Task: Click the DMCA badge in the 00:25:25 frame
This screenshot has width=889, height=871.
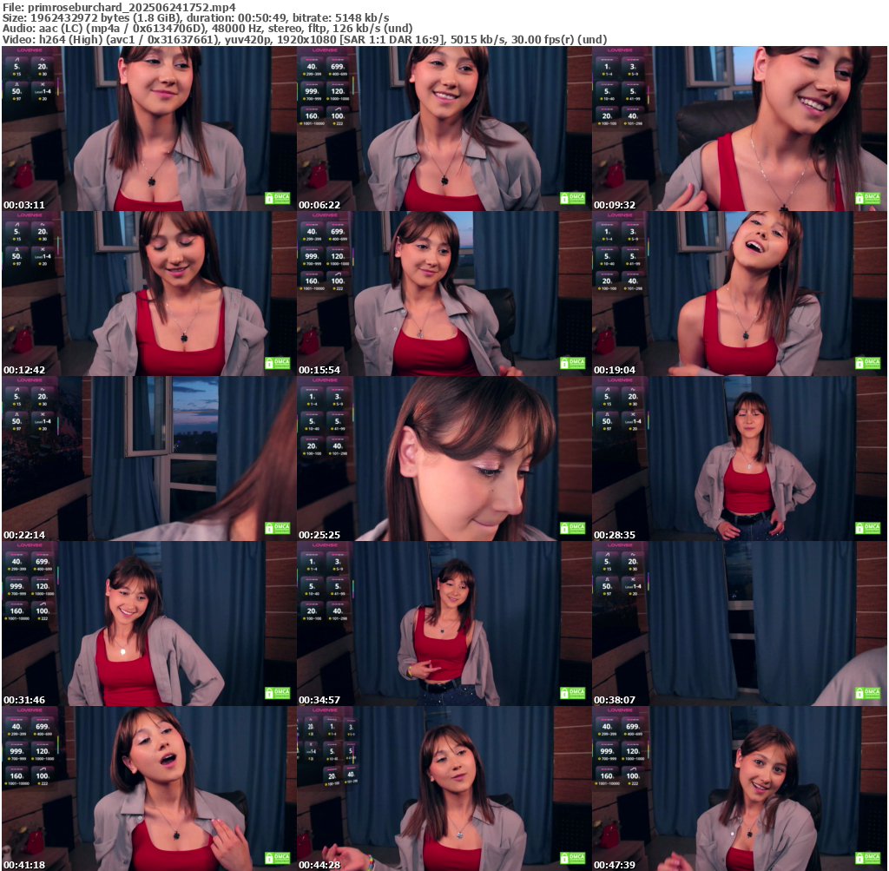Action: pyautogui.click(x=572, y=528)
